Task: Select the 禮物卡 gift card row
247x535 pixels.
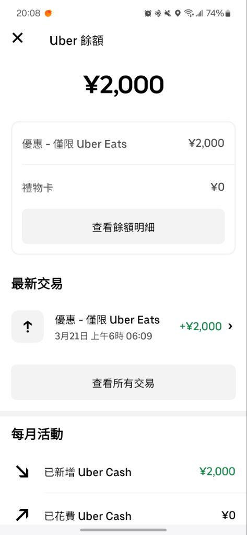Action: click(123, 188)
